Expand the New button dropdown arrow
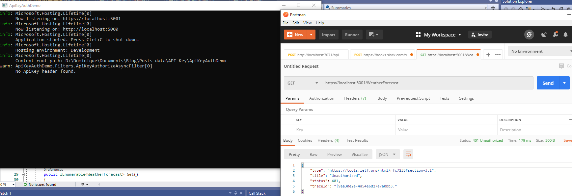Screen dimensions: 572x196 (x=311, y=35)
